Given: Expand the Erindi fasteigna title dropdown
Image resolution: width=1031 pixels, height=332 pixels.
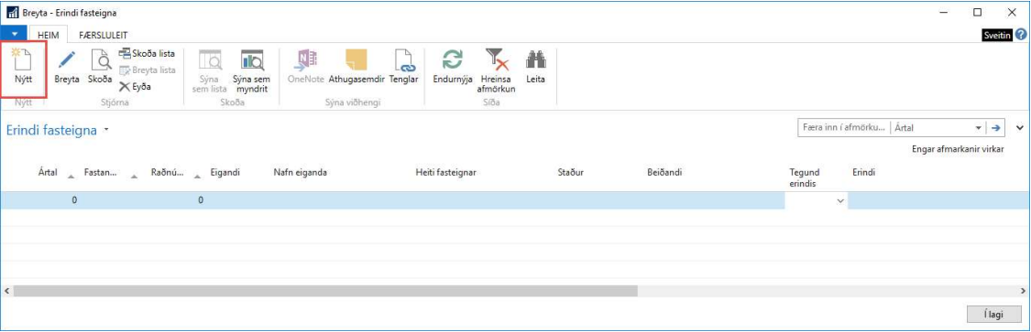Looking at the screenshot, I should point(106,131).
